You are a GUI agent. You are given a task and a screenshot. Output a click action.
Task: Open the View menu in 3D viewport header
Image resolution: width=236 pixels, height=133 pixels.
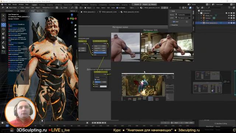point(22,7)
